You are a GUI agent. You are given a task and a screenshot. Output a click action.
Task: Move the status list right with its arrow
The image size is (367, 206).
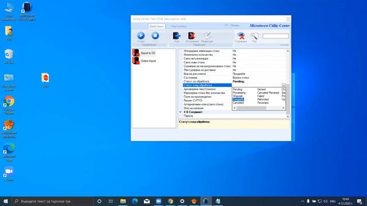pos(283,108)
